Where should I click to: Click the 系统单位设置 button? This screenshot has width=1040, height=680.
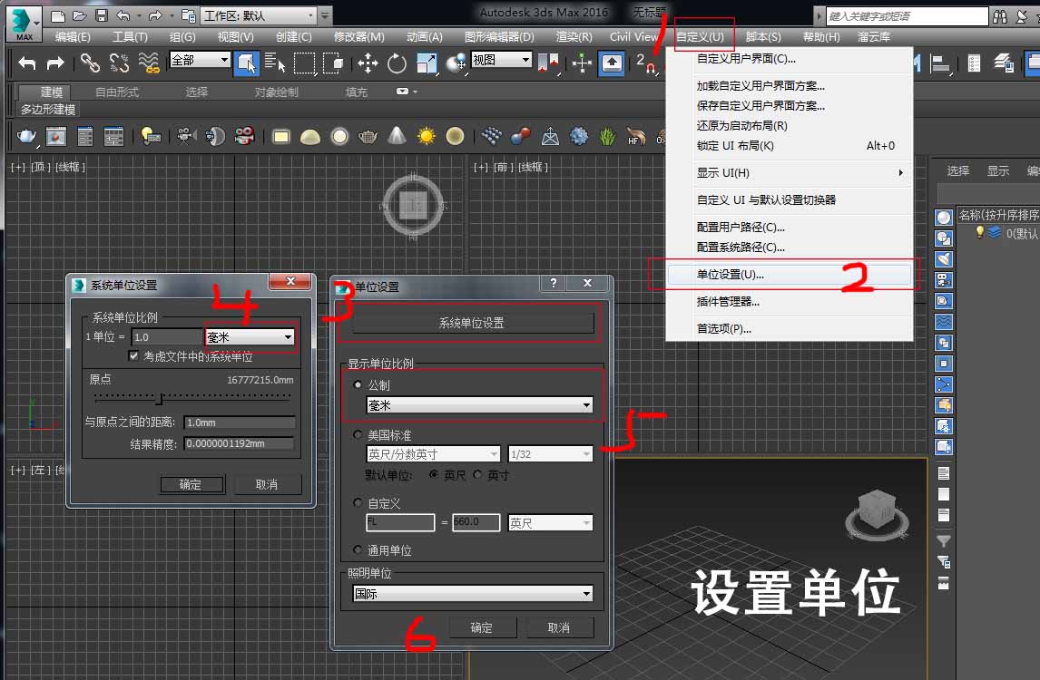471,324
